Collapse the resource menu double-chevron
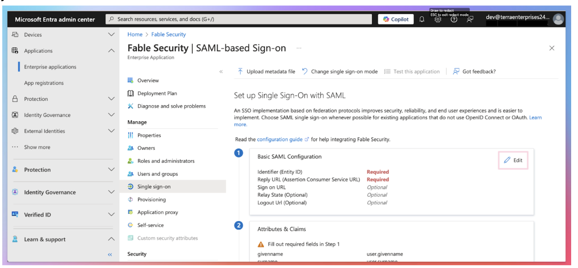The height and width of the screenshot is (268, 578). click(221, 72)
